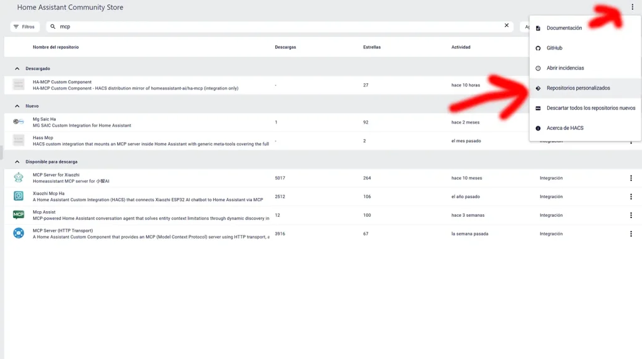Open three-dot menu for Mcp Assist
This screenshot has height=359, width=642.
pos(631,216)
